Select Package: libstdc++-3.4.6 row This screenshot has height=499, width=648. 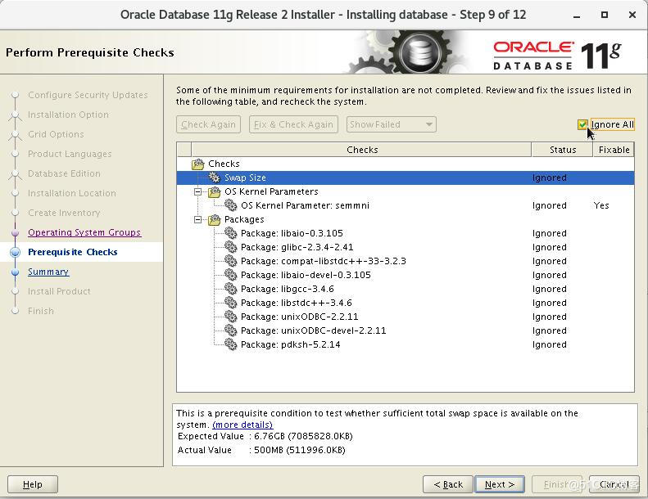pyautogui.click(x=405, y=303)
